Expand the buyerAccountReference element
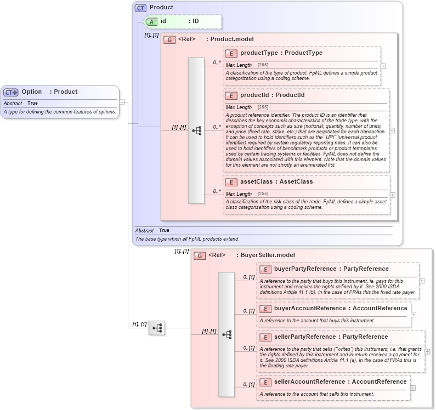The height and width of the screenshot is (410, 436). [x=414, y=315]
